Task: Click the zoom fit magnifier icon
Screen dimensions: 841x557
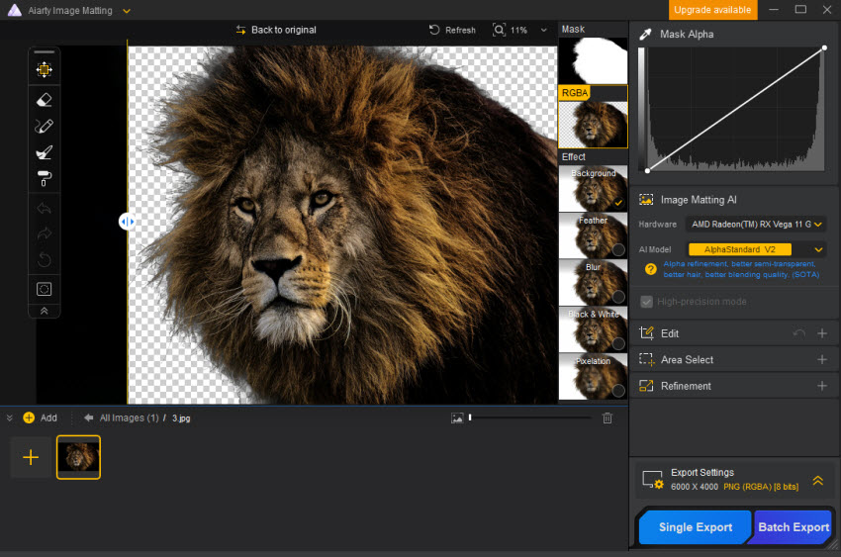Action: (x=499, y=30)
